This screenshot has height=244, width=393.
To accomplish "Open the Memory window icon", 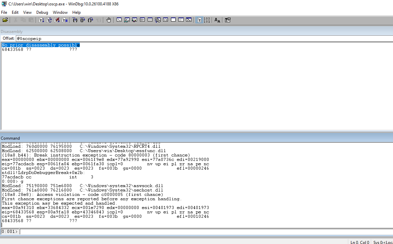I will tap(150, 20).
